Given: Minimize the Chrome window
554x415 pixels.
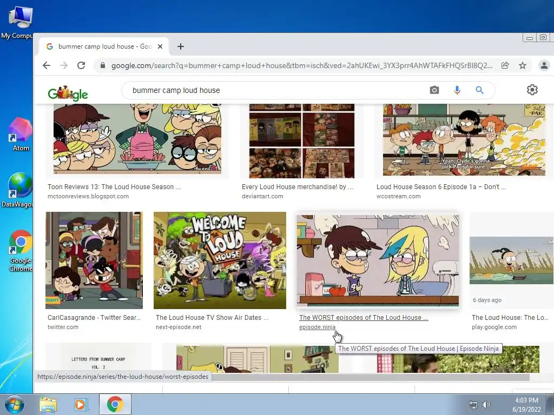Looking at the screenshot, I should click(x=530, y=37).
